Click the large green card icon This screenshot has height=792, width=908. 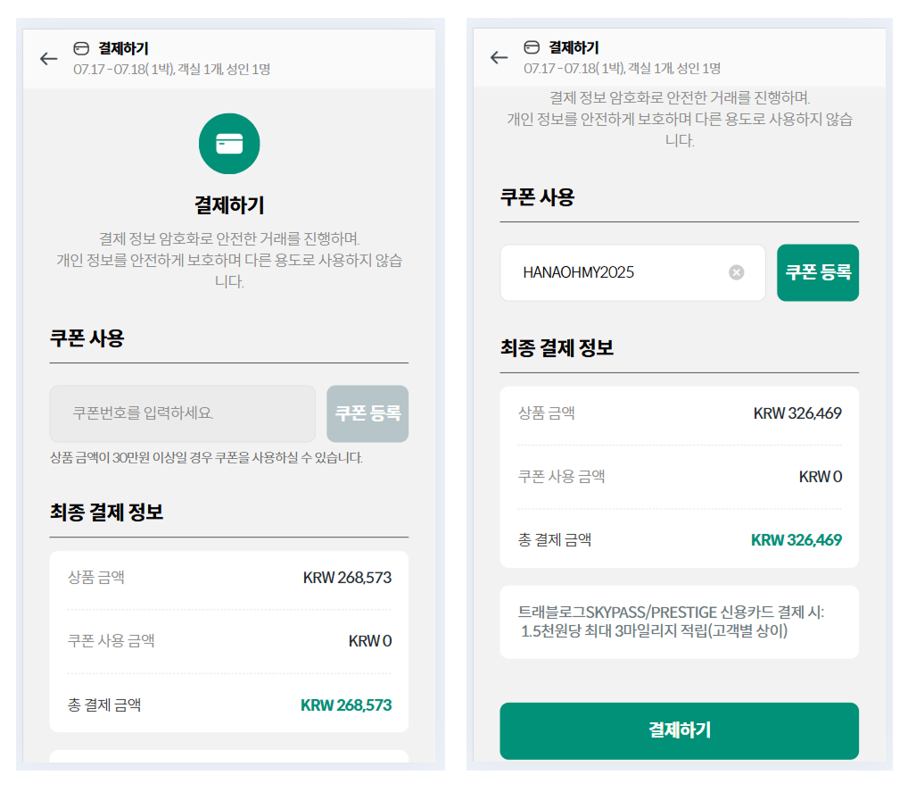pyautogui.click(x=229, y=144)
